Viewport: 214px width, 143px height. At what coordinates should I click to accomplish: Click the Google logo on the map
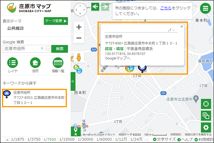[x=81, y=126]
